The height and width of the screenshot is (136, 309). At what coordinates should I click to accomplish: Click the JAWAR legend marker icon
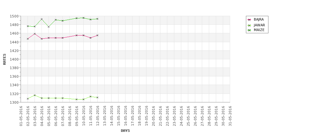pyautogui.click(x=249, y=25)
